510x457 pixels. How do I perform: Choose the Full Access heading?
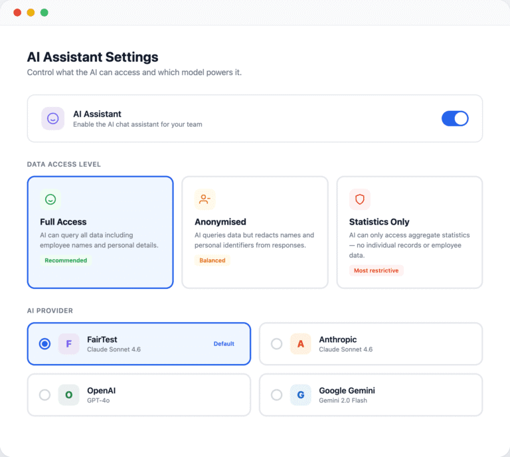[63, 222]
